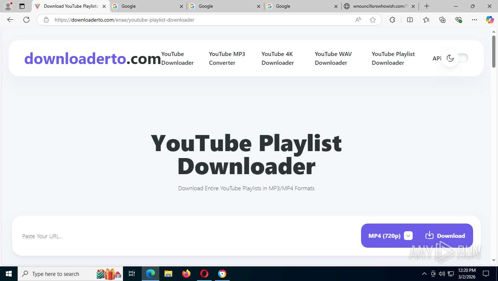The image size is (498, 281).
Task: Switch to the first Google tab
Action: (148, 6)
